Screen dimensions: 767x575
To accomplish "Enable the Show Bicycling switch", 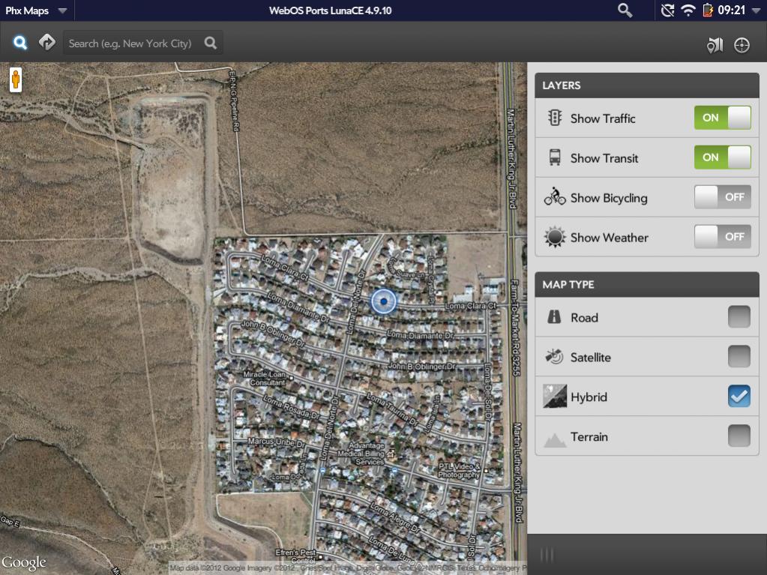I will [x=722, y=197].
